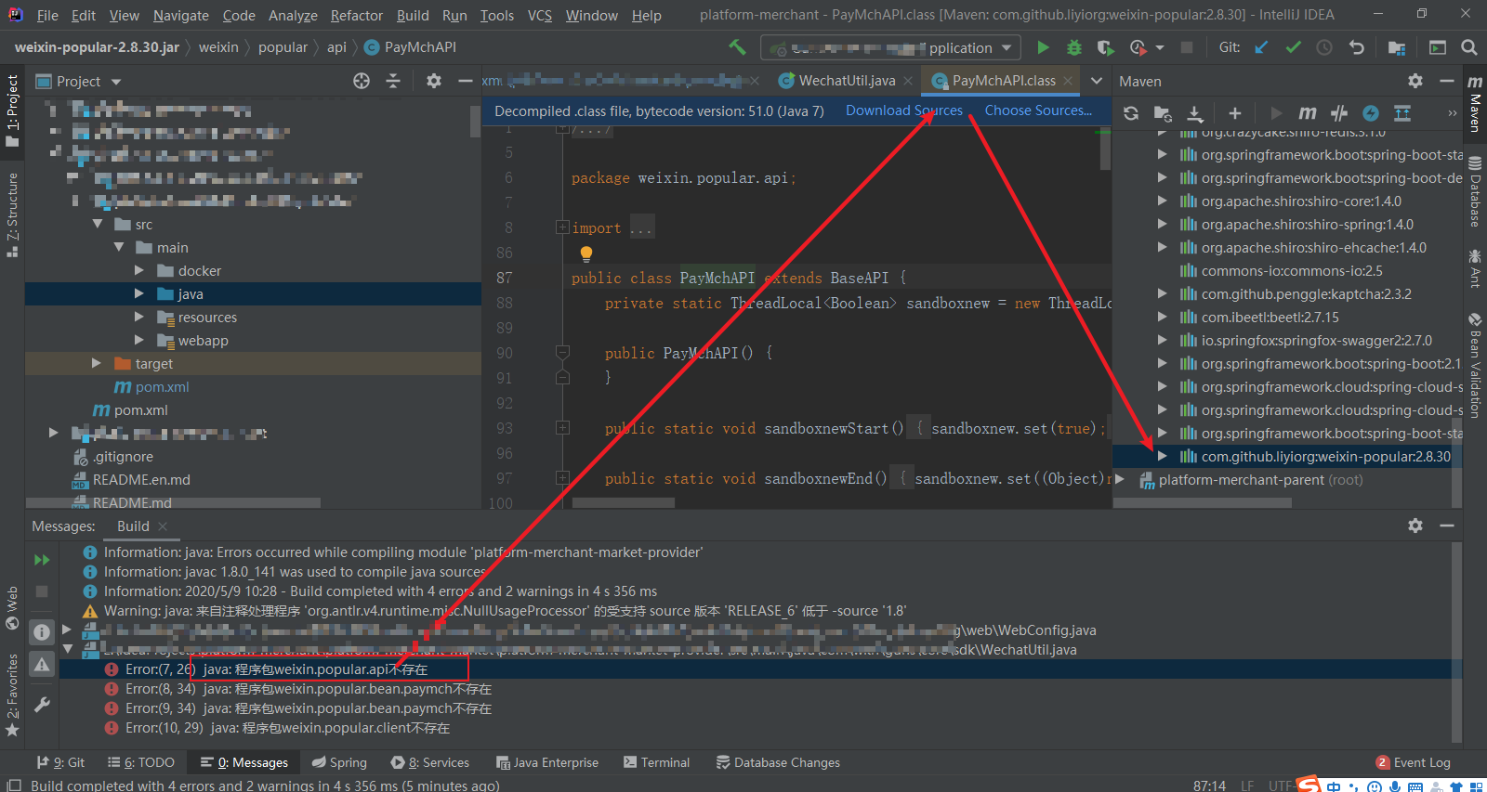Expand the resources folder
Viewport: 1487px width, 792px height.
tap(139, 318)
